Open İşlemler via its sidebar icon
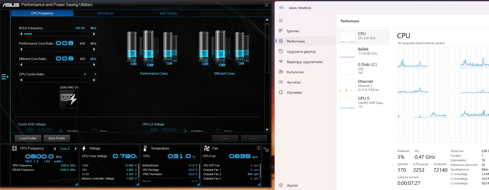The image size is (489, 190). point(281,31)
